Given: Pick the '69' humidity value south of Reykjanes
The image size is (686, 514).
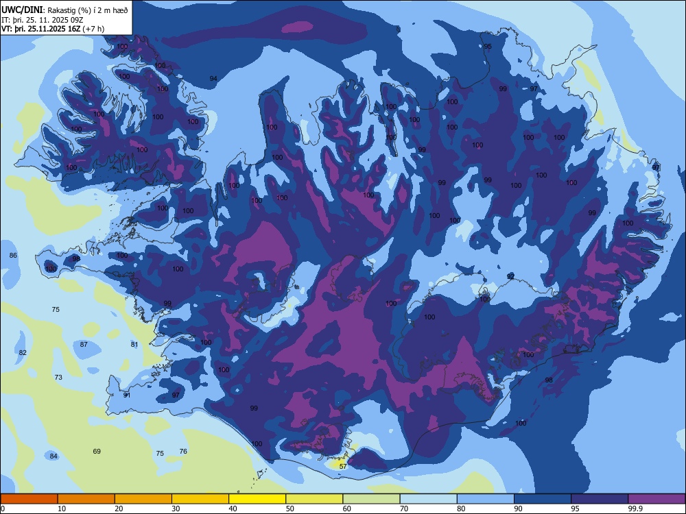Looking at the screenshot, I should [x=97, y=451].
